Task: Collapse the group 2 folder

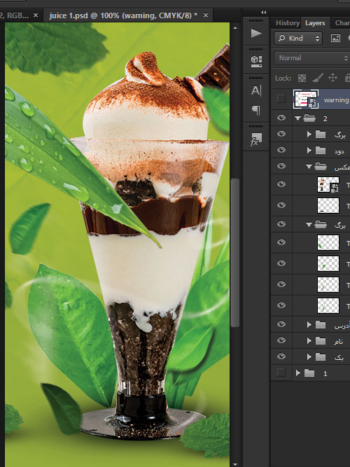Action: pos(297,118)
